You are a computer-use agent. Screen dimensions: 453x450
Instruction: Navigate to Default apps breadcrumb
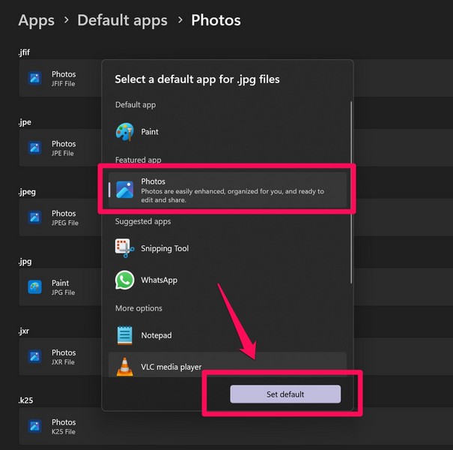tap(123, 20)
